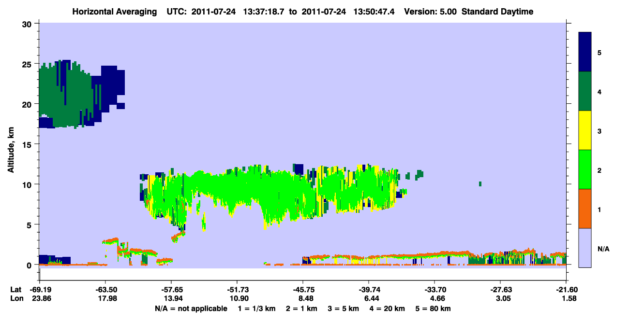Click the lavender N/A color bar segment

point(585,248)
